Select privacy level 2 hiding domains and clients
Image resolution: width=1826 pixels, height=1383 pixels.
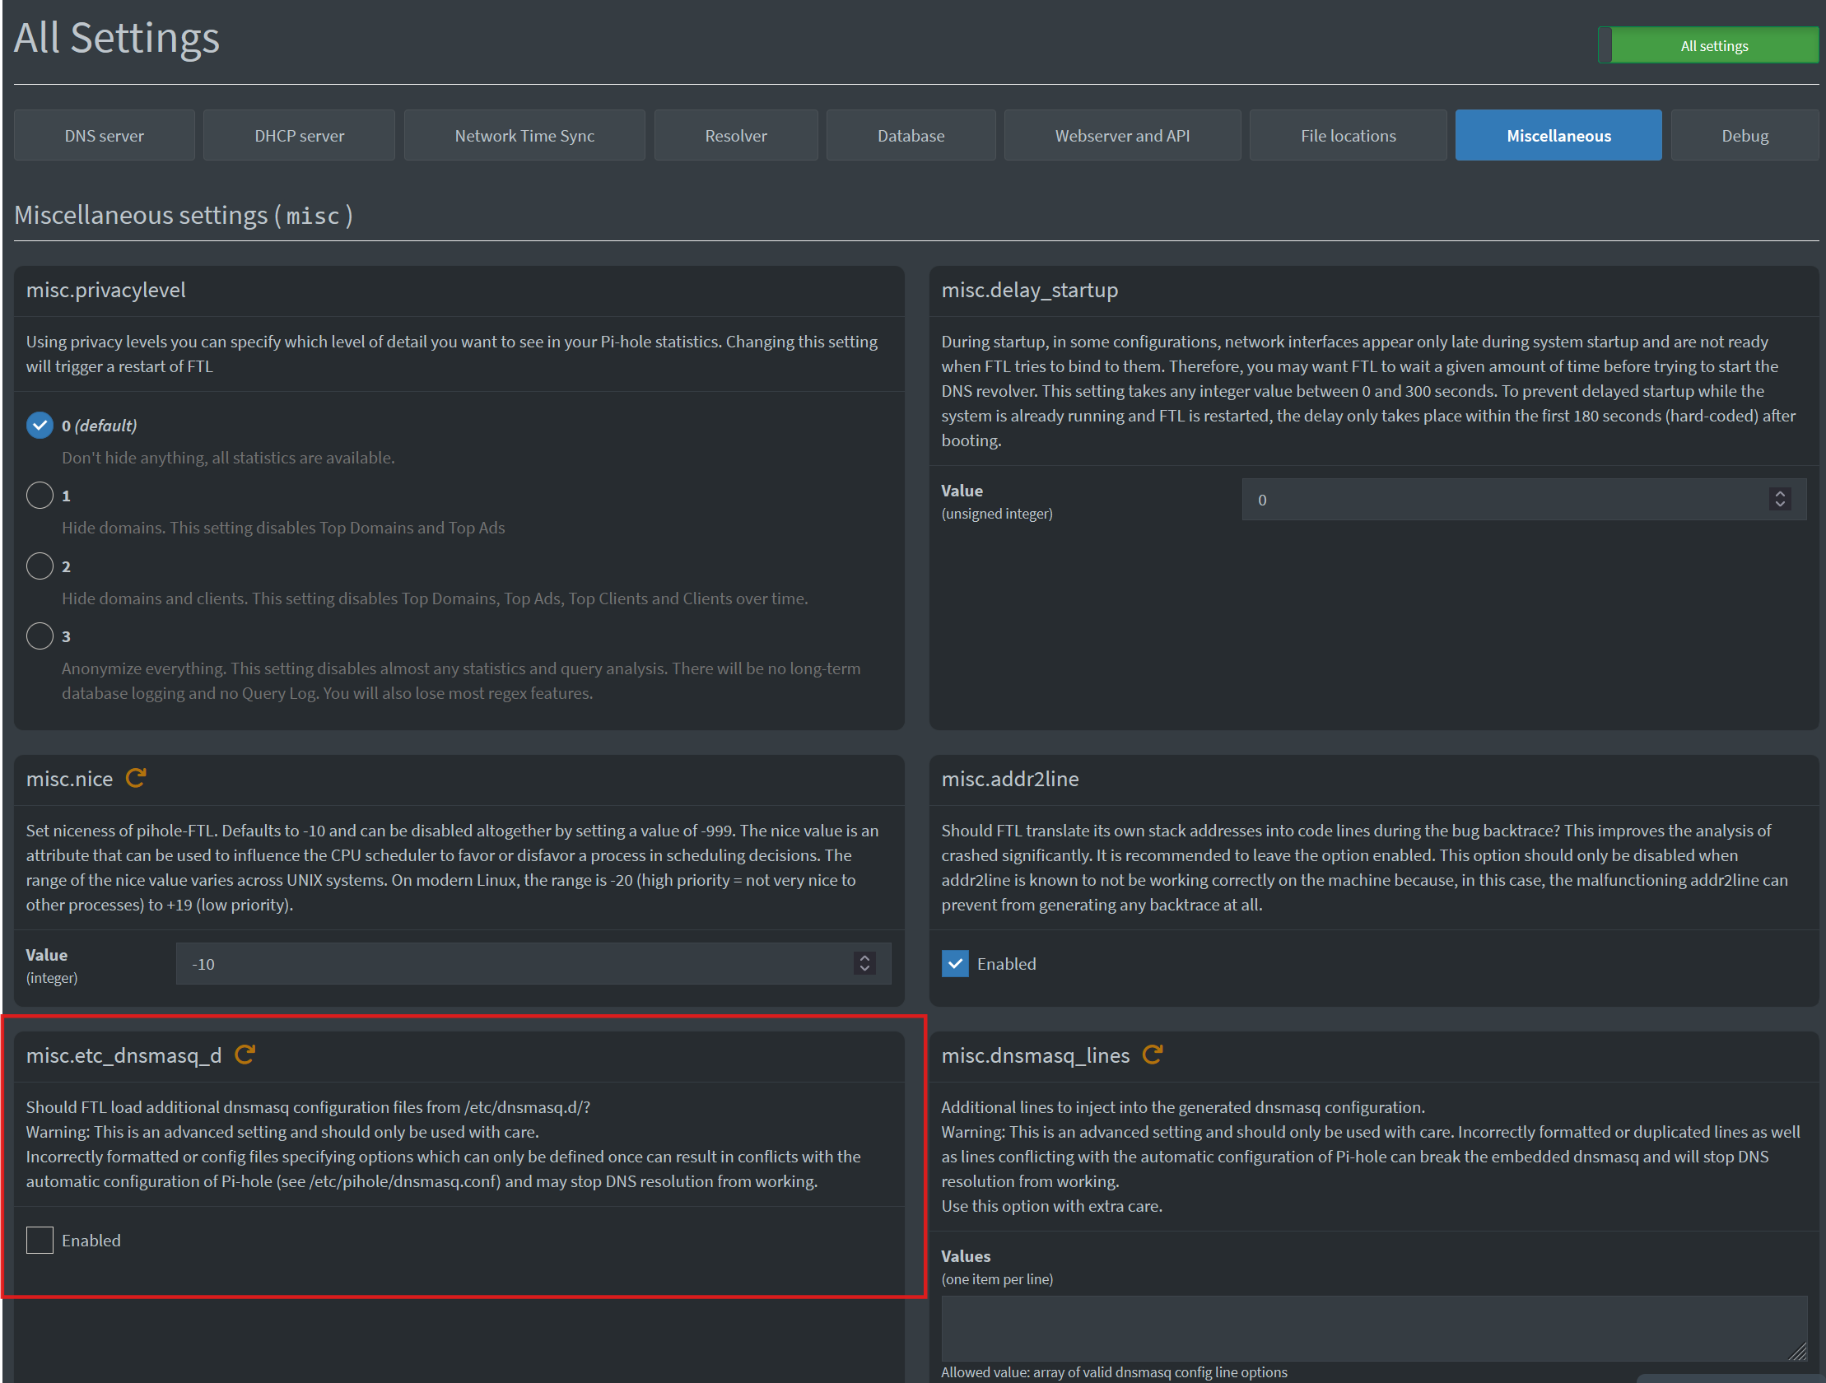[39, 566]
